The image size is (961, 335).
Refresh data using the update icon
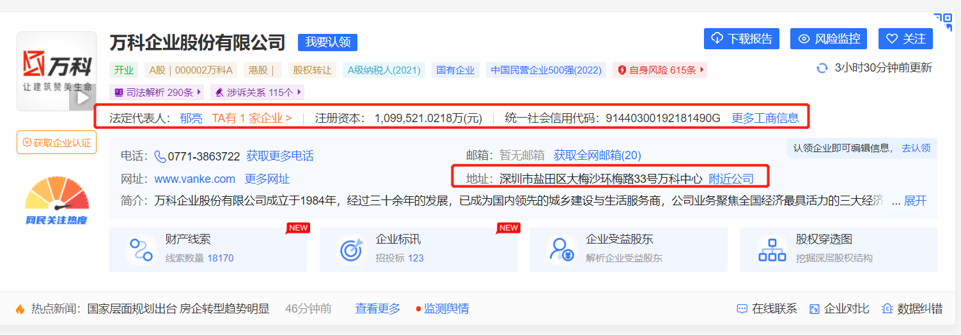coord(822,68)
